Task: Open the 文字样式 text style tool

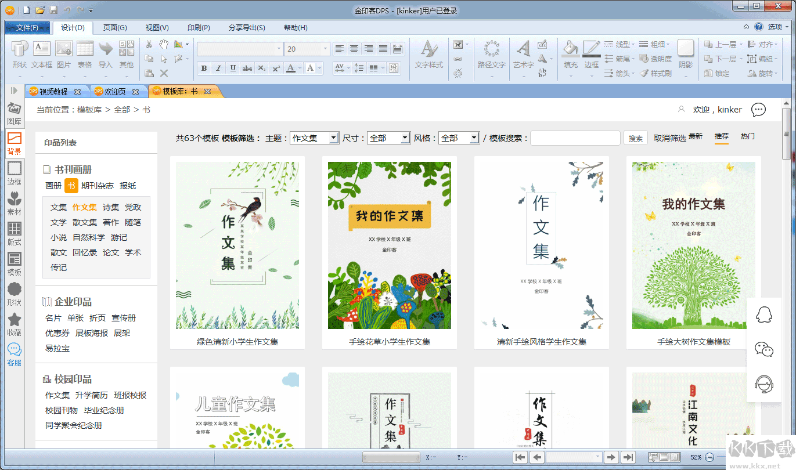Action: pos(429,55)
